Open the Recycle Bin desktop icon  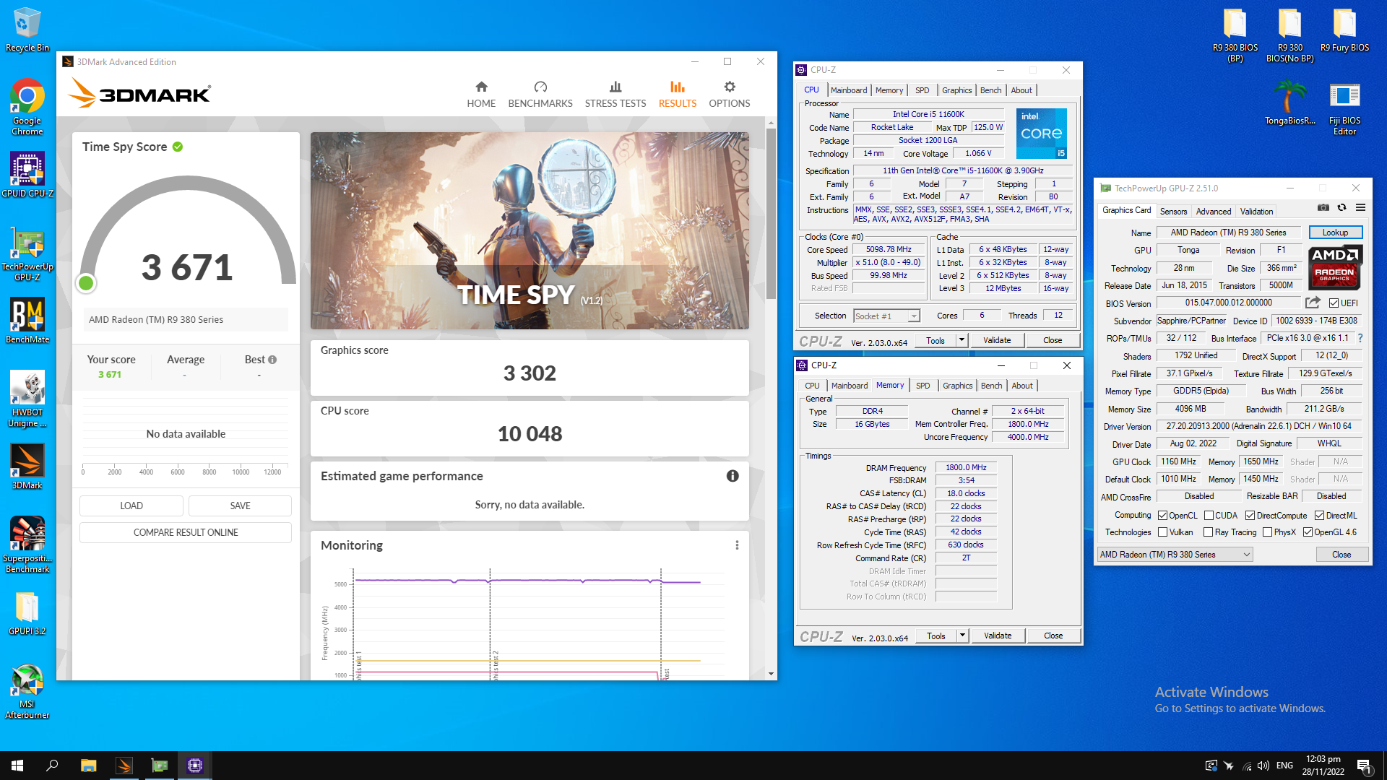(27, 30)
